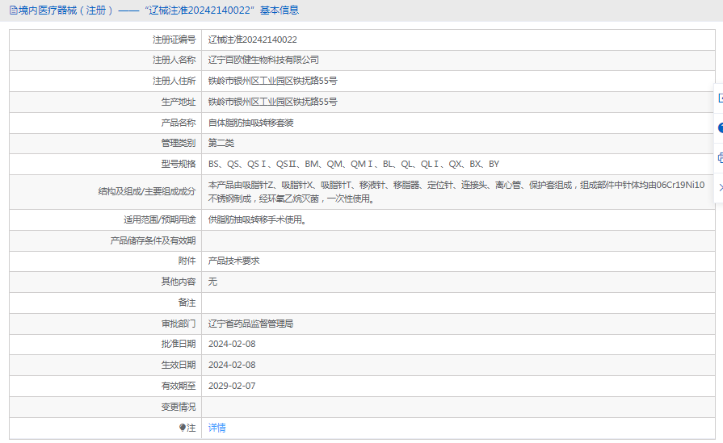Screen dimensions: 723x443
Task: Select the composition text starting 本产品由吸脂针Z
Action: tap(456, 191)
